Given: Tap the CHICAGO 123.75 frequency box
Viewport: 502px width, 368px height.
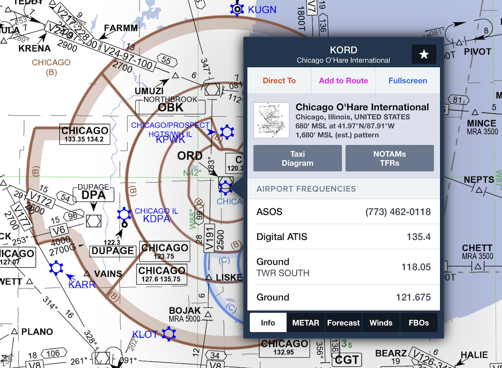Looking at the screenshot, I should [164, 252].
